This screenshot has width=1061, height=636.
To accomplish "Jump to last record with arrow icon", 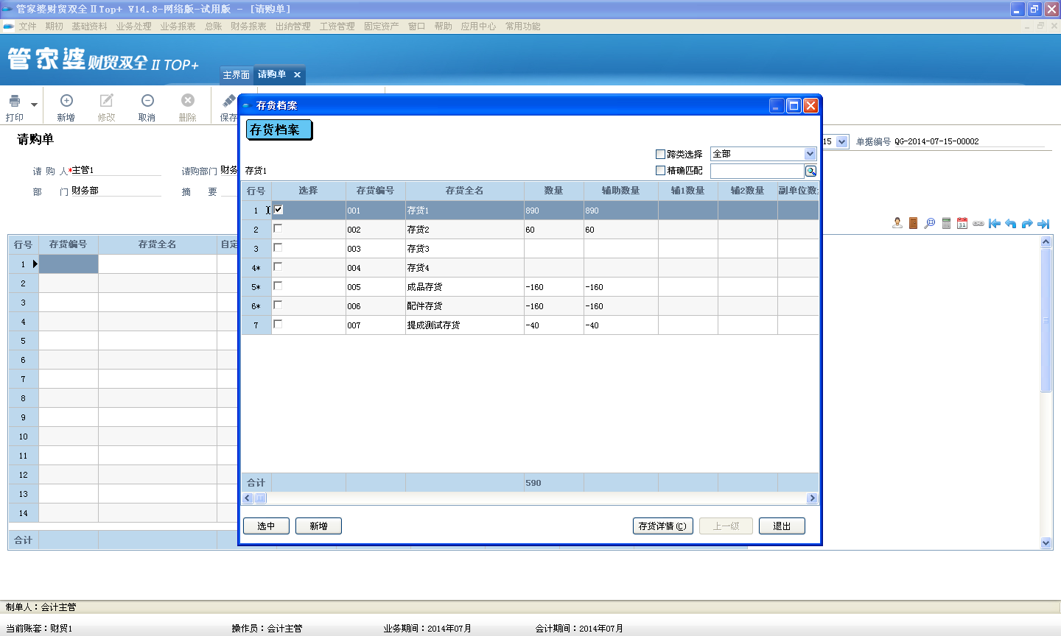I will (1043, 223).
